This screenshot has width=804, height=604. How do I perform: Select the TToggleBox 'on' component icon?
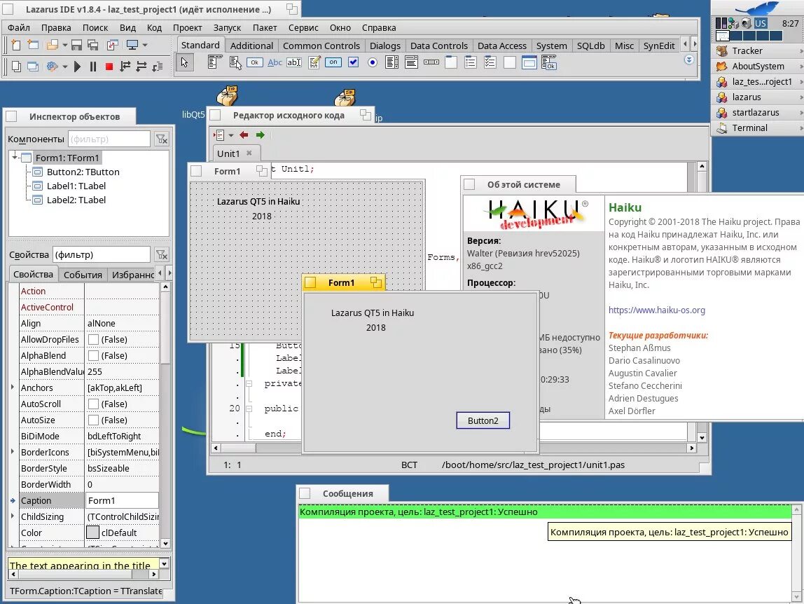click(x=333, y=62)
